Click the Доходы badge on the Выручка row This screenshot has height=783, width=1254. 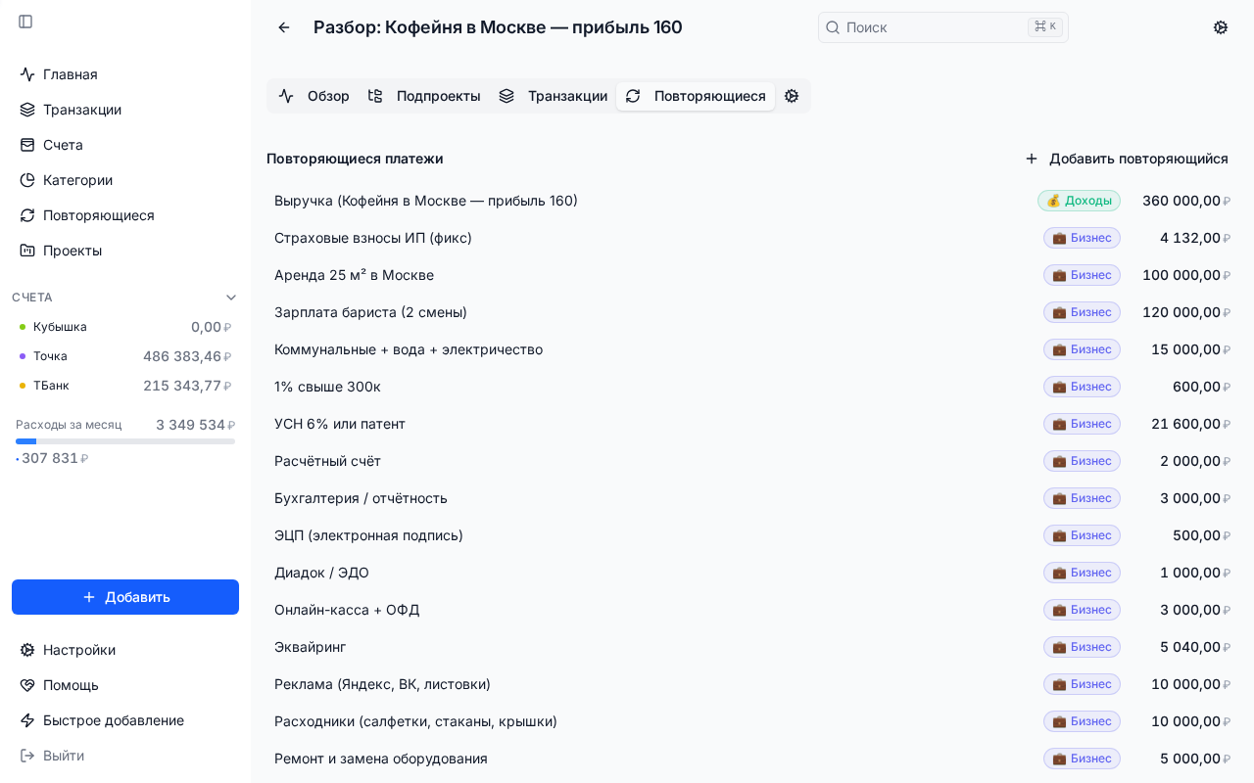coord(1079,201)
